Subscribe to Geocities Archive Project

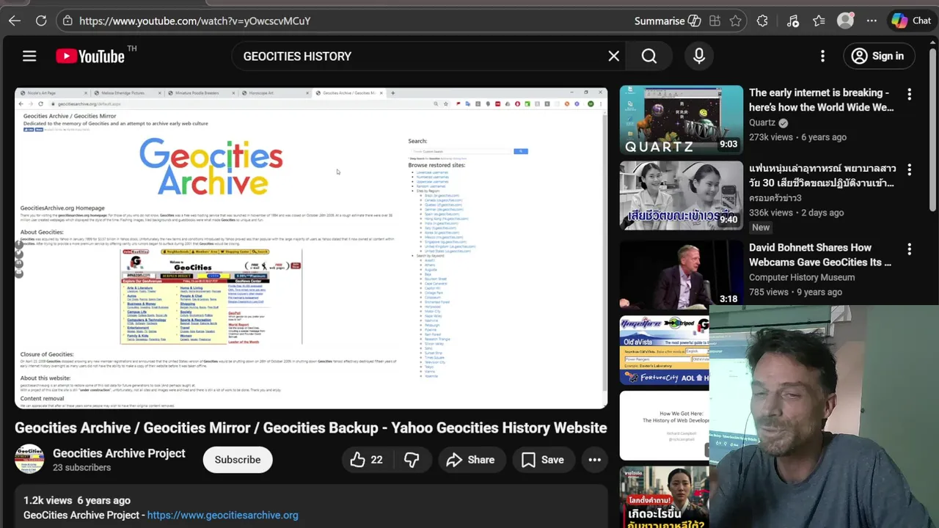click(238, 460)
